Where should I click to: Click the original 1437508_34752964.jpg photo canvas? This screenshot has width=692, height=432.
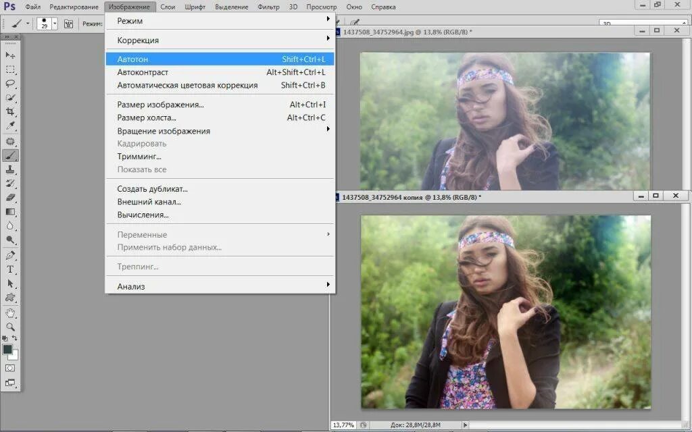pos(505,122)
